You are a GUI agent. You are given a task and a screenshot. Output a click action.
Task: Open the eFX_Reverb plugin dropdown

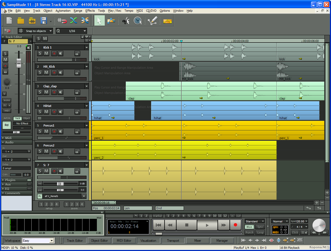click(x=84, y=196)
